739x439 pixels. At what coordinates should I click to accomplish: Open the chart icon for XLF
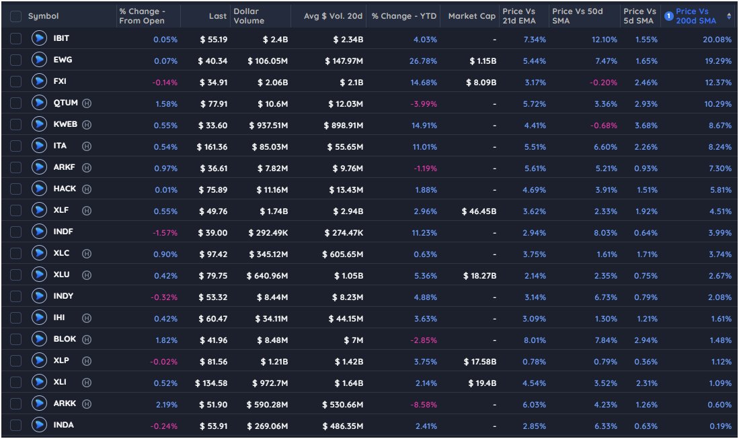(39, 210)
